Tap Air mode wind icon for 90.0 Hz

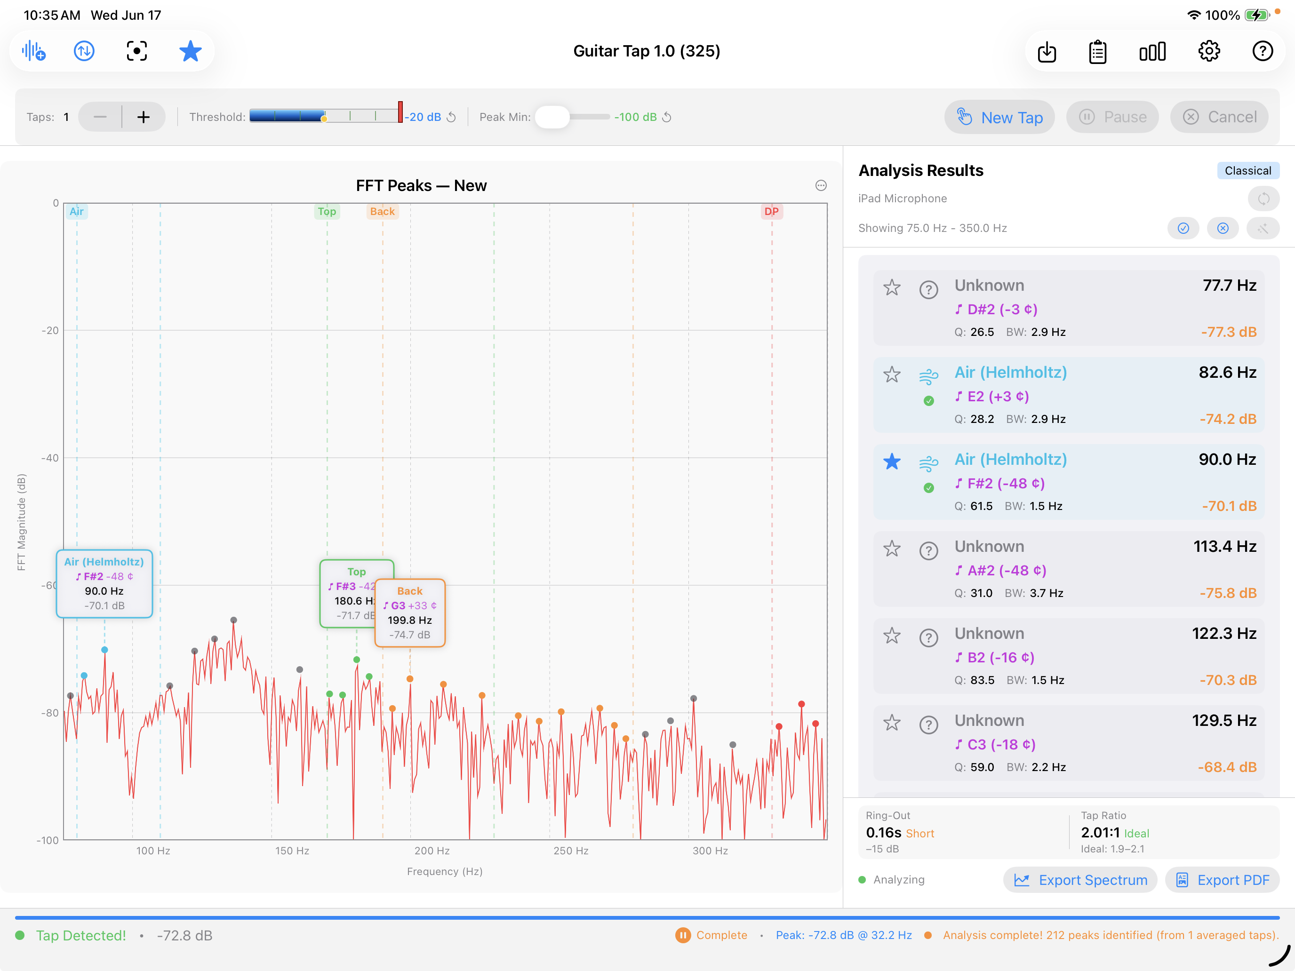coord(928,464)
